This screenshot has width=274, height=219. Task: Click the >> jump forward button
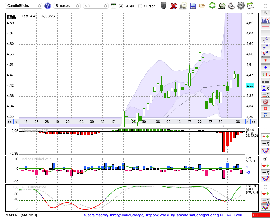point(253,122)
